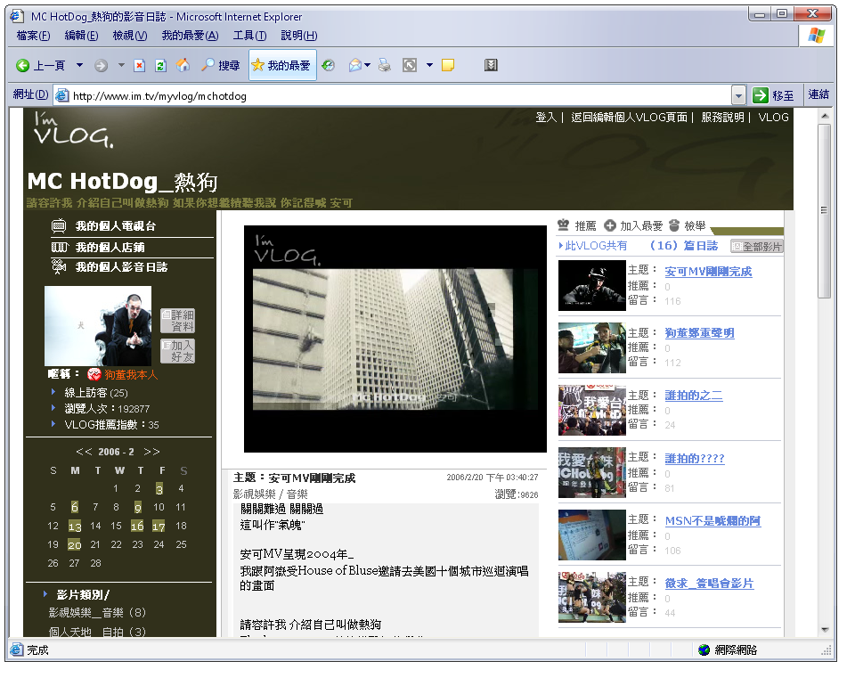Open the 工具(T) menu
The width and height of the screenshot is (855, 686).
[249, 36]
